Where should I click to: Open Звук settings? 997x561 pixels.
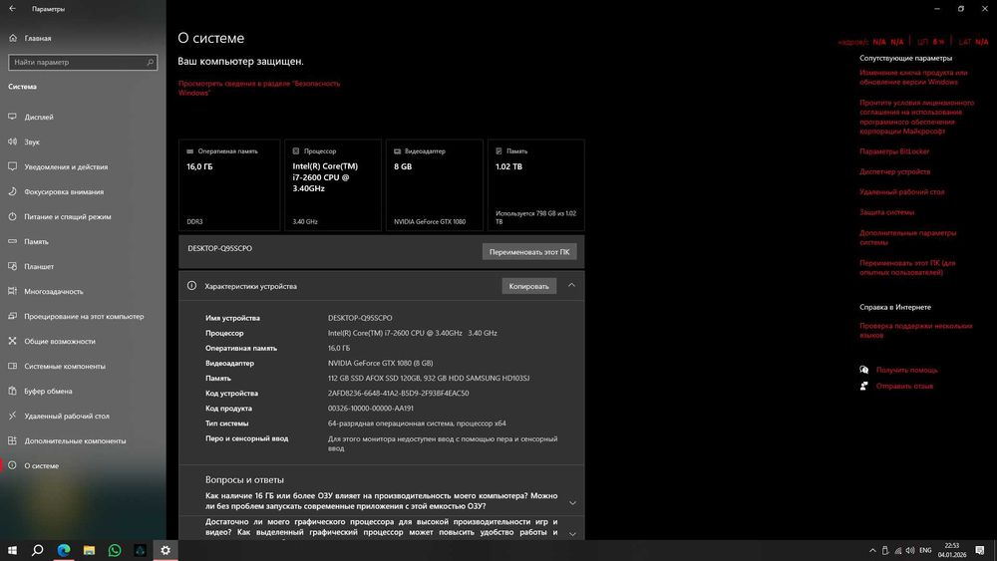32,141
